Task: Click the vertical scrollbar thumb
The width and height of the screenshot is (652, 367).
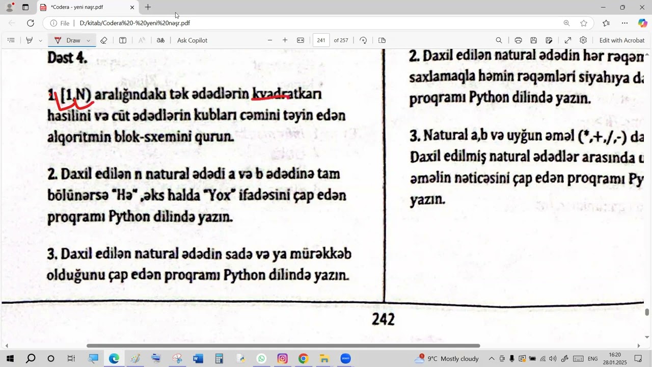Action: pyautogui.click(x=647, y=312)
